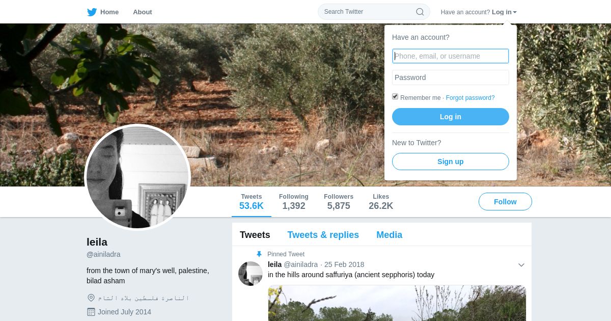Click the search magnifier icon
The height and width of the screenshot is (321, 611).
point(420,12)
